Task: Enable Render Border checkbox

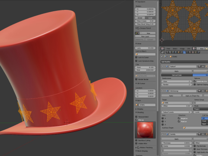Action: tap(136, 79)
